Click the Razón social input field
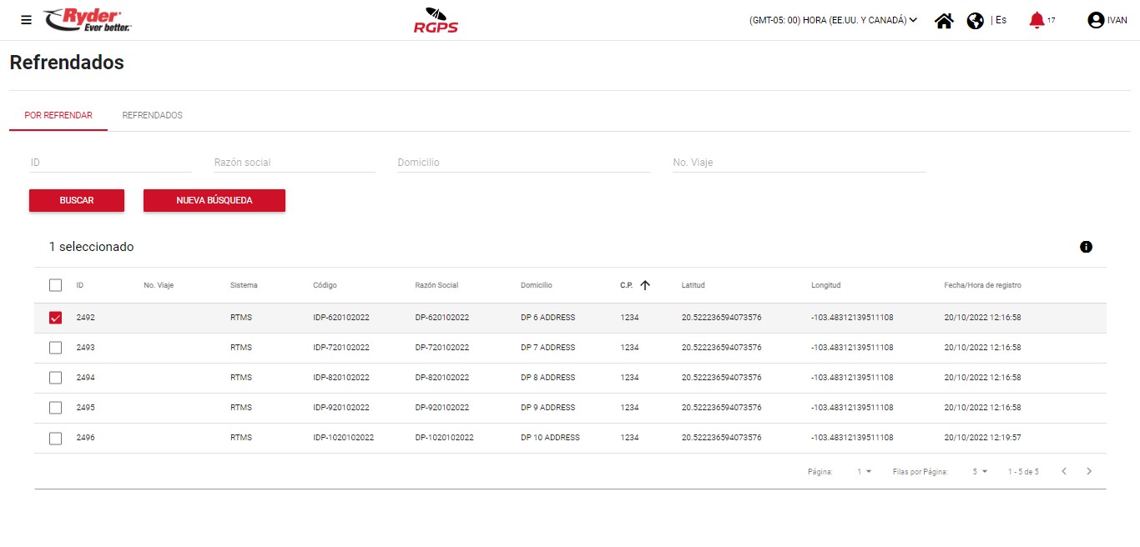Viewport: 1140px width, 547px height. 294,163
